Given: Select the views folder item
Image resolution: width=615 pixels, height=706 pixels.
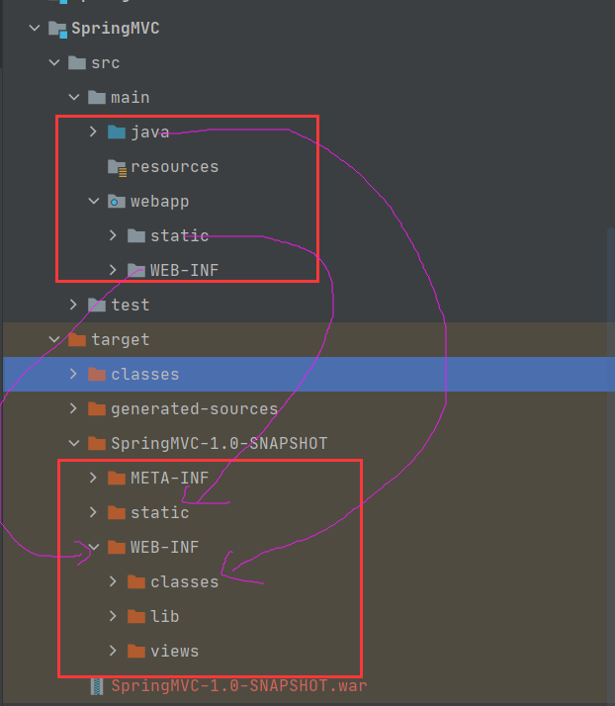Looking at the screenshot, I should [x=174, y=651].
